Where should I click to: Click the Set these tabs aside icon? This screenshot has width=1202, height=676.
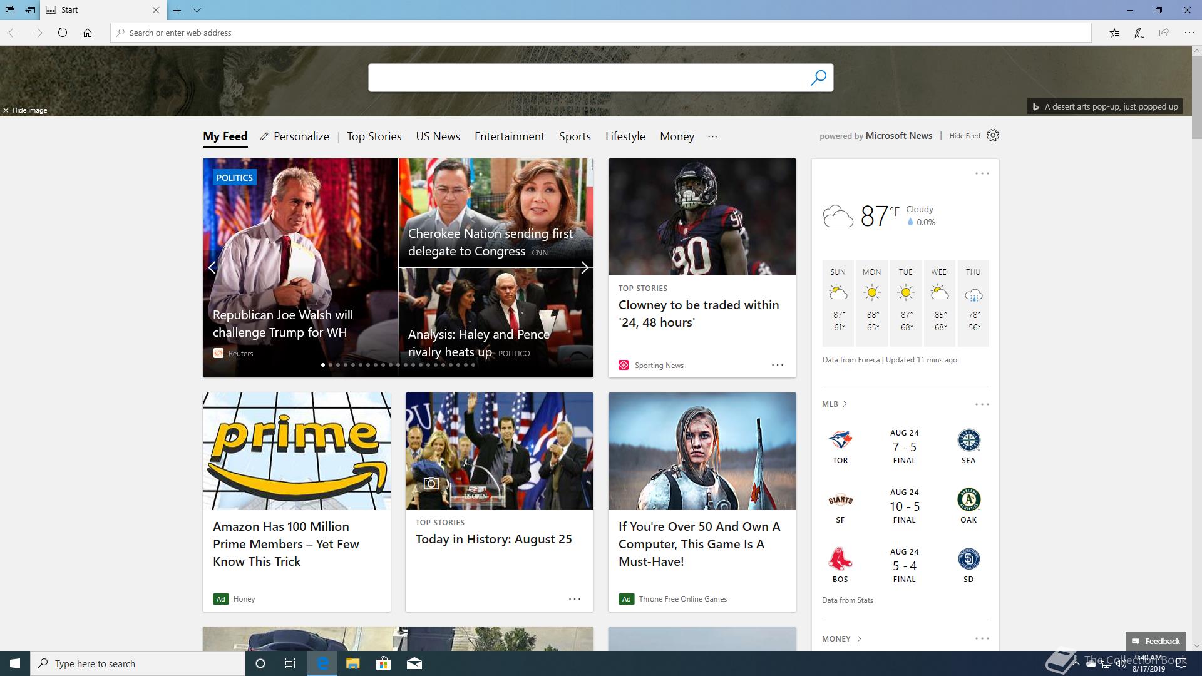click(30, 10)
